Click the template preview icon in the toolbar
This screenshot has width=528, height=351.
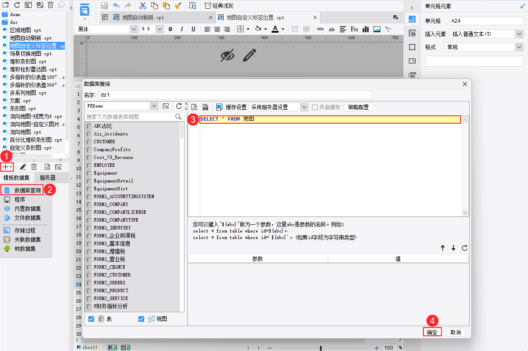193,6
